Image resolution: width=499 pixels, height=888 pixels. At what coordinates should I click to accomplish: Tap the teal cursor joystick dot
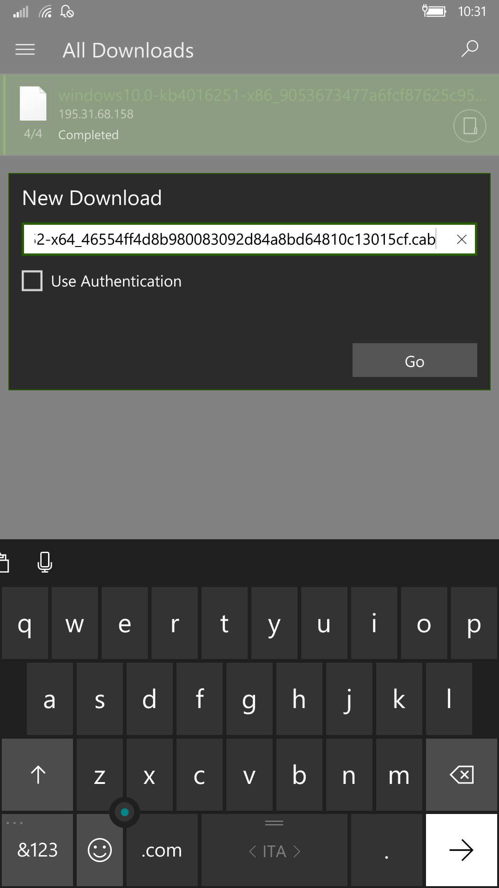[124, 812]
